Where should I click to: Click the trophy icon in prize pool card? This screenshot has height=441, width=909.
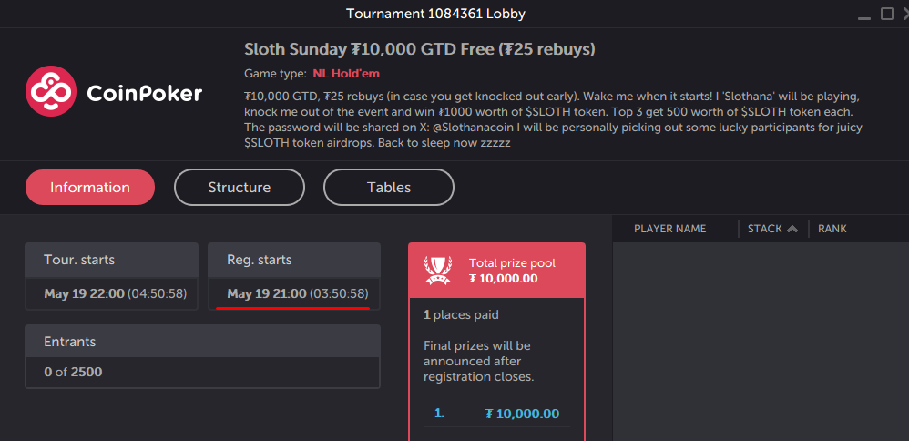(438, 271)
